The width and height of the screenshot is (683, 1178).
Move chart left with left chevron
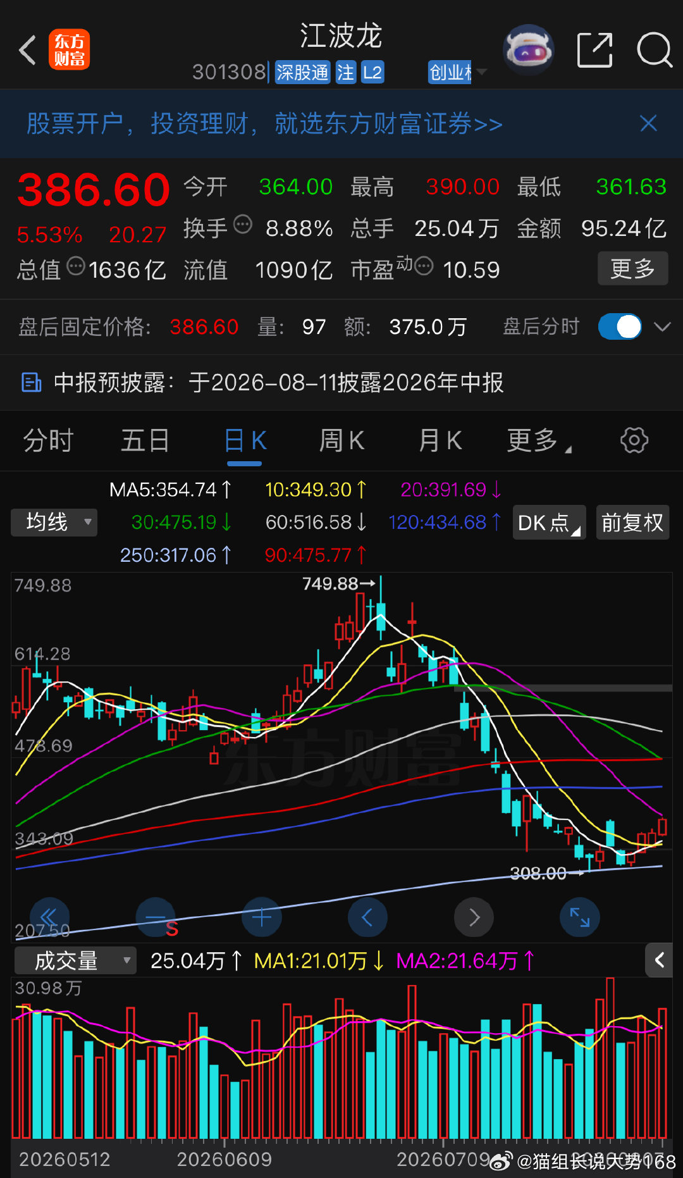tap(367, 917)
